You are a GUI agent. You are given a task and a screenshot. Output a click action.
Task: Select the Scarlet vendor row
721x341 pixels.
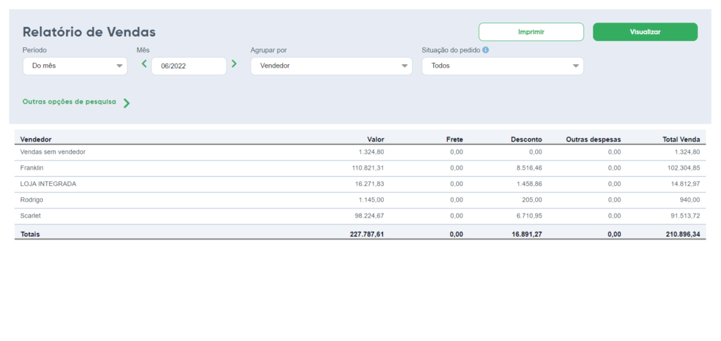(360, 216)
